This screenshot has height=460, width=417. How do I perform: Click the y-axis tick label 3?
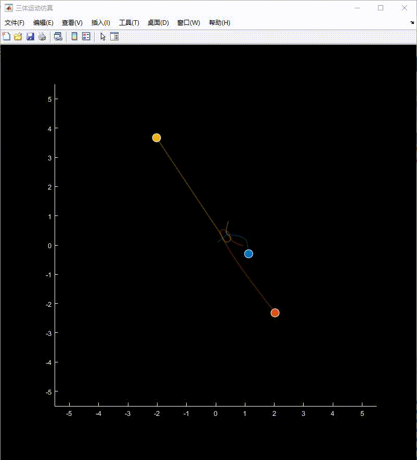(50, 158)
